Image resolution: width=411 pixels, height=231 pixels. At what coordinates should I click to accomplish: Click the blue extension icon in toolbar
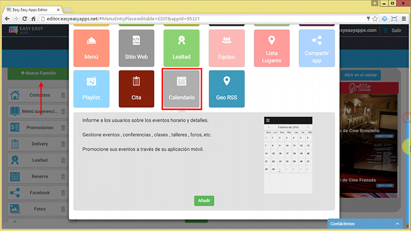coord(385,19)
